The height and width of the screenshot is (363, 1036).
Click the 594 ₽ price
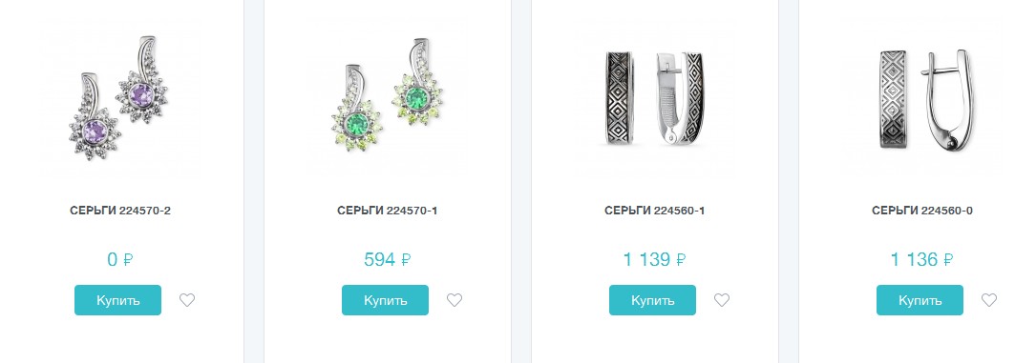(387, 259)
